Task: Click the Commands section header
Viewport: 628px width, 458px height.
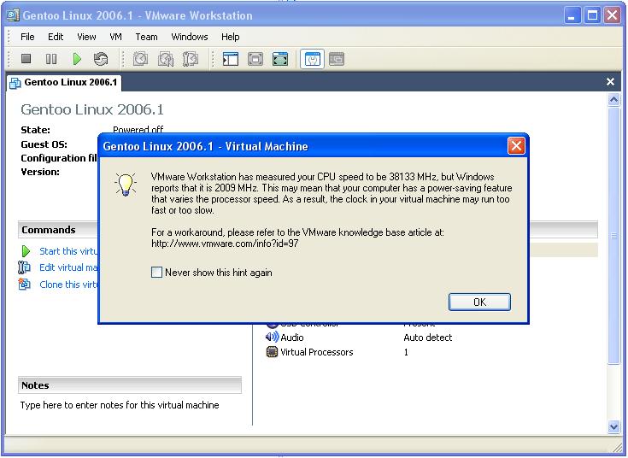Action: [58, 230]
